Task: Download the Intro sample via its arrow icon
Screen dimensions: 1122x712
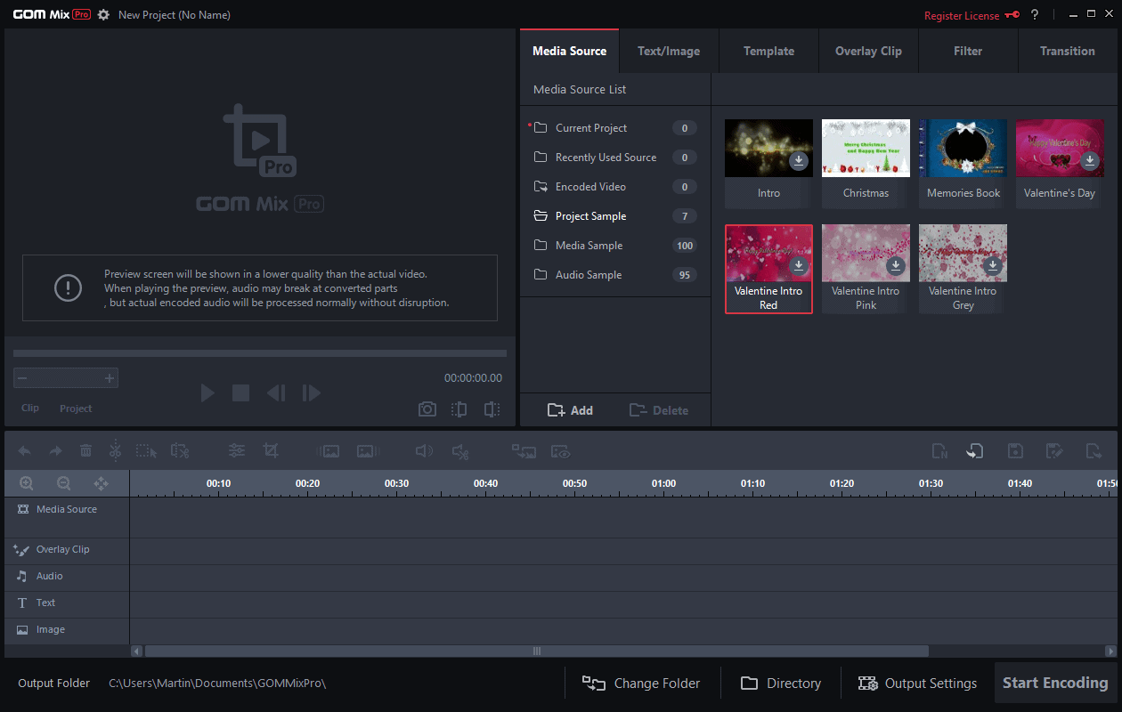Action: pyautogui.click(x=799, y=161)
